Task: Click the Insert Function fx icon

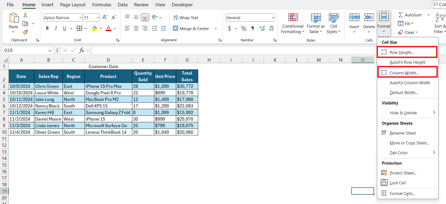Action: (x=82, y=50)
